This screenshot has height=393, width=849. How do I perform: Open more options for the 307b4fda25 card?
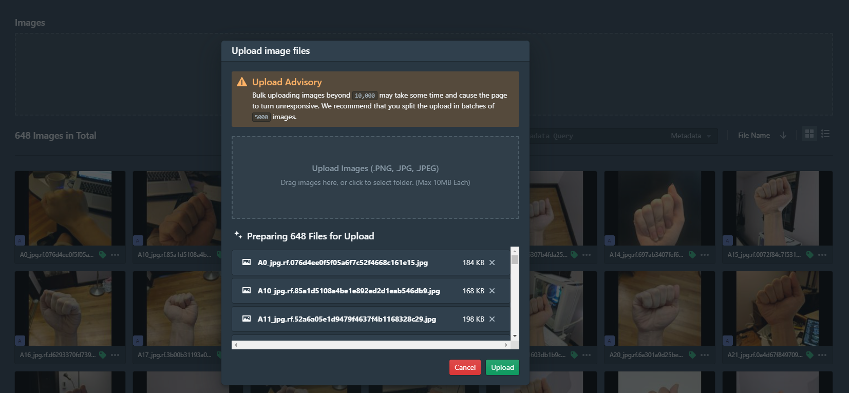coord(587,255)
